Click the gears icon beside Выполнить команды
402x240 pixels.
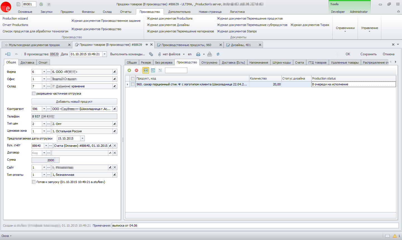point(151,54)
